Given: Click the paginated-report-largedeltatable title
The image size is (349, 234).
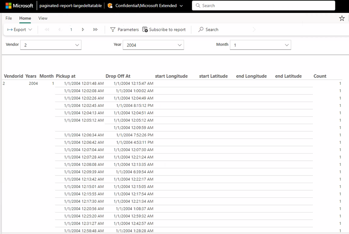Looking at the screenshot, I should [x=71, y=6].
